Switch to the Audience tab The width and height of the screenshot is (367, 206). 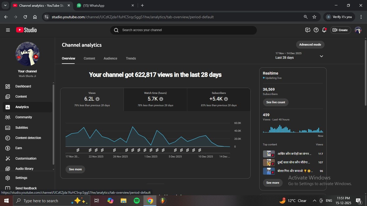(110, 58)
